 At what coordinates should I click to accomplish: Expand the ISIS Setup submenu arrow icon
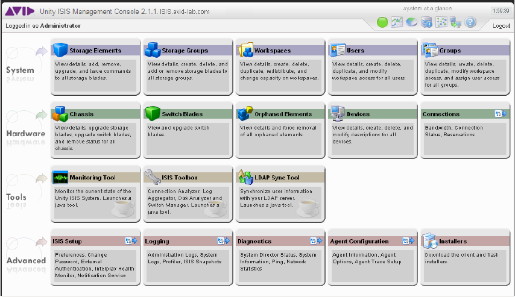[x=131, y=241]
